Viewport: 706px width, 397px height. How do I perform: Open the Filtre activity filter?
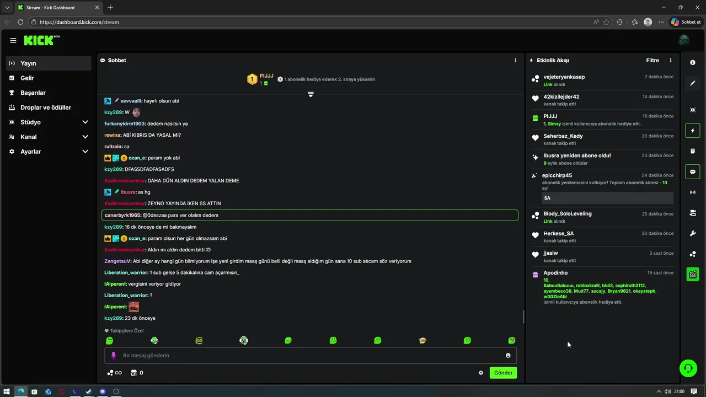pyautogui.click(x=652, y=60)
